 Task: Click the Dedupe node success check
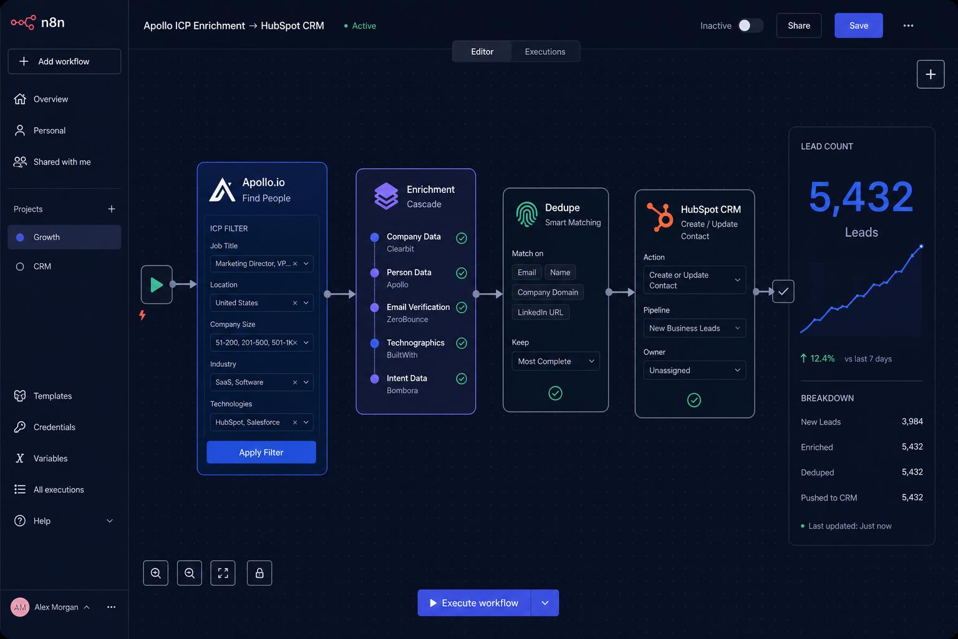[555, 393]
